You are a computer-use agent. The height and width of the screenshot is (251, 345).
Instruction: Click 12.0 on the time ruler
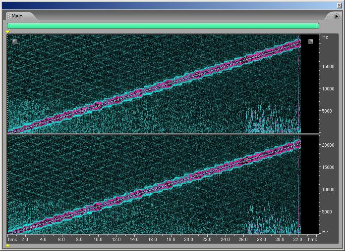[116, 239]
